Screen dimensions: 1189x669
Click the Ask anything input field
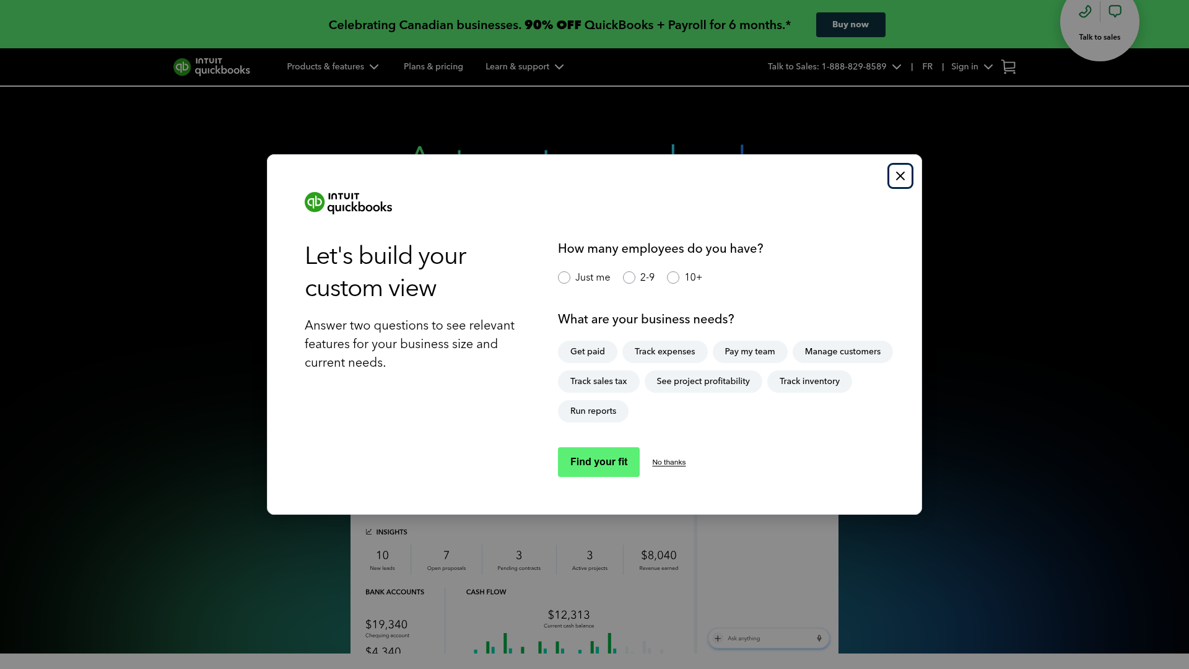769,638
